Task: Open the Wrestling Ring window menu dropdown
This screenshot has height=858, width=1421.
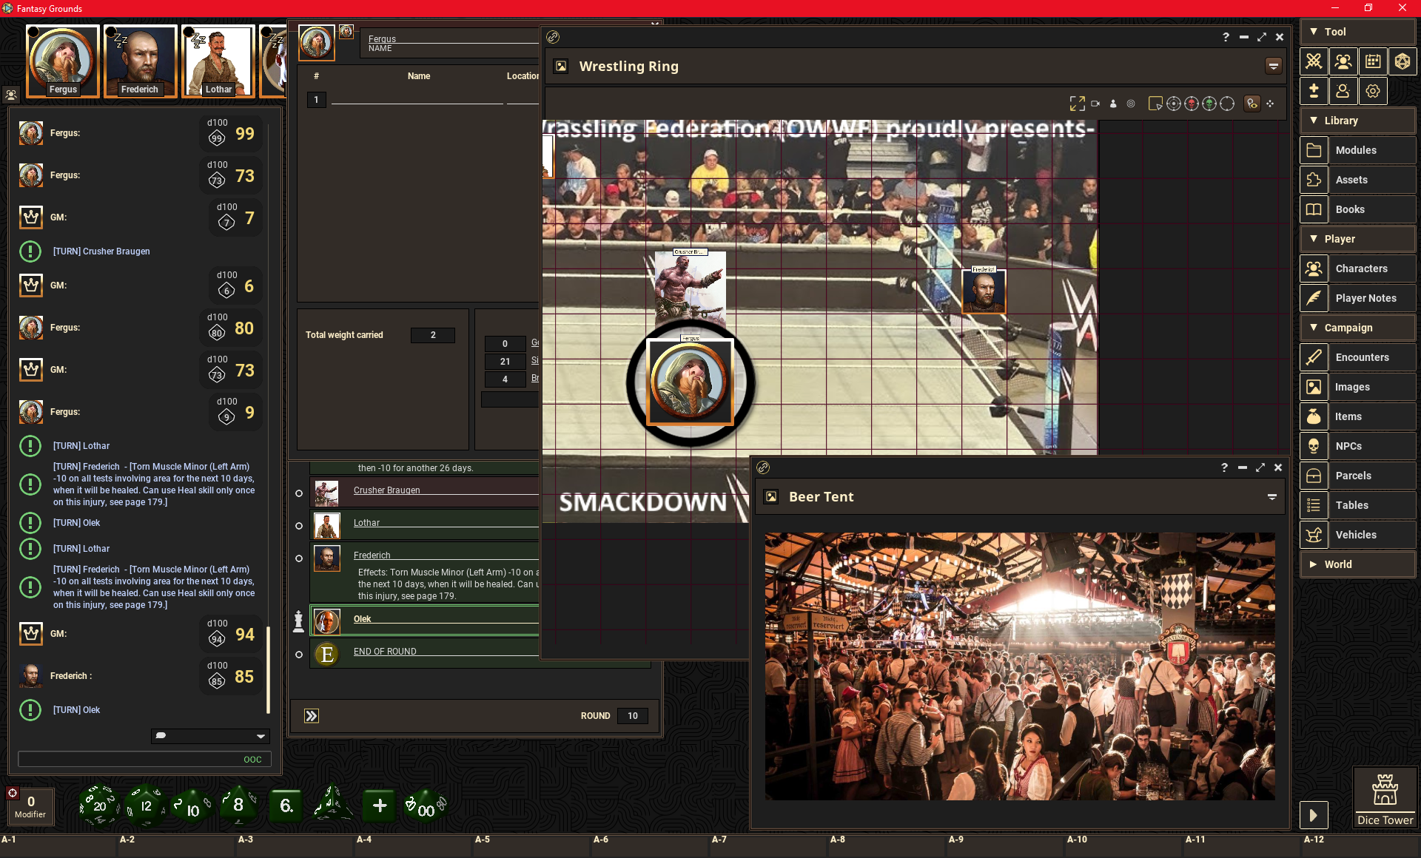Action: click(x=1274, y=67)
